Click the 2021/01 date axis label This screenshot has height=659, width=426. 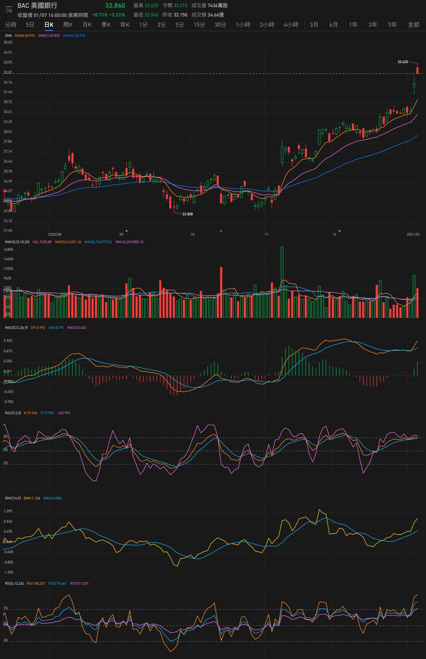[x=413, y=235]
